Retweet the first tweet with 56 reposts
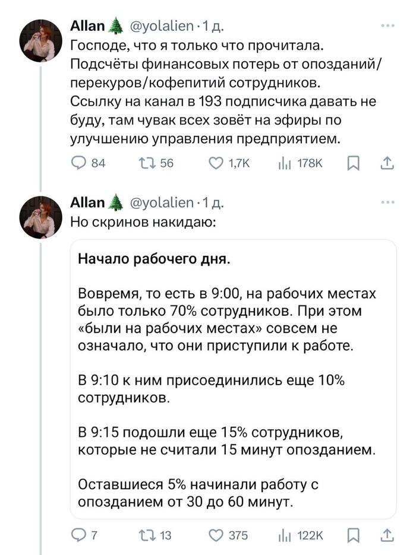Image resolution: width=416 pixels, height=555 pixels. [146, 163]
